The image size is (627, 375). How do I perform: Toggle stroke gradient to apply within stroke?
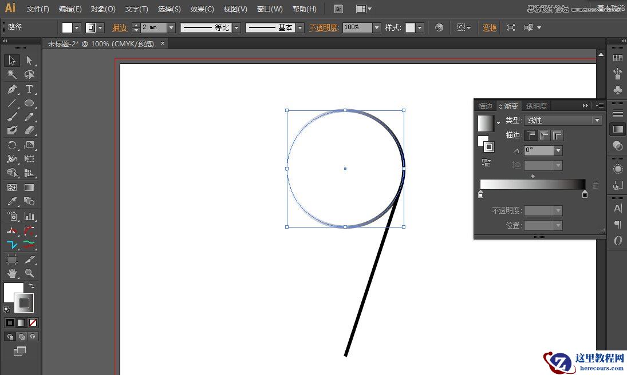pos(531,135)
